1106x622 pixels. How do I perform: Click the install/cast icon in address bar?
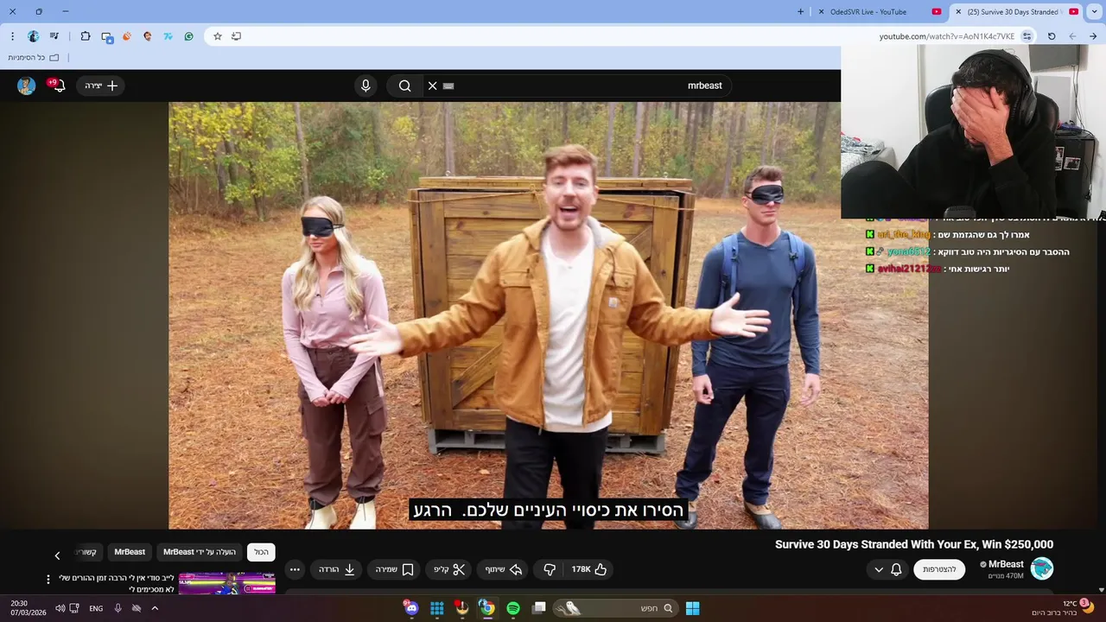click(237, 36)
